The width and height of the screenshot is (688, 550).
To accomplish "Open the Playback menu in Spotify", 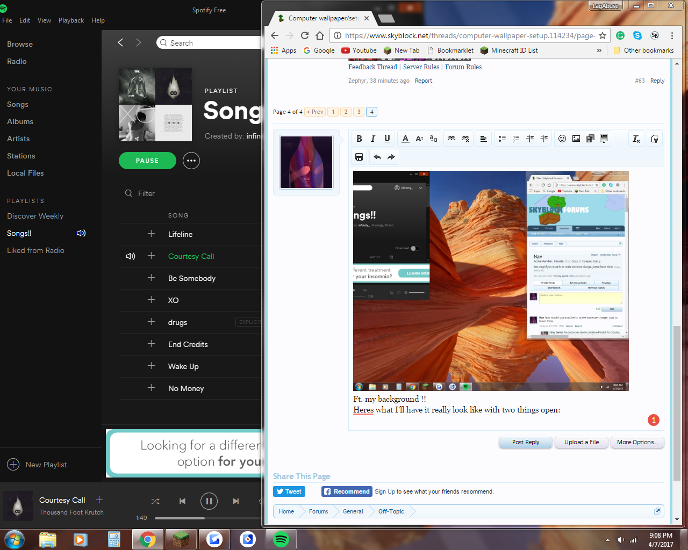I will click(x=71, y=20).
